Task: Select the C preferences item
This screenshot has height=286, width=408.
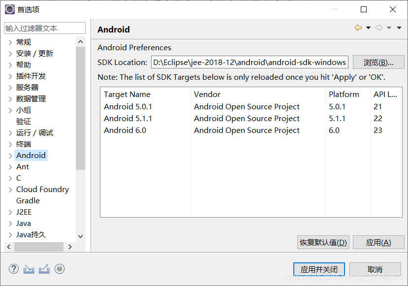Action: pyautogui.click(x=19, y=178)
